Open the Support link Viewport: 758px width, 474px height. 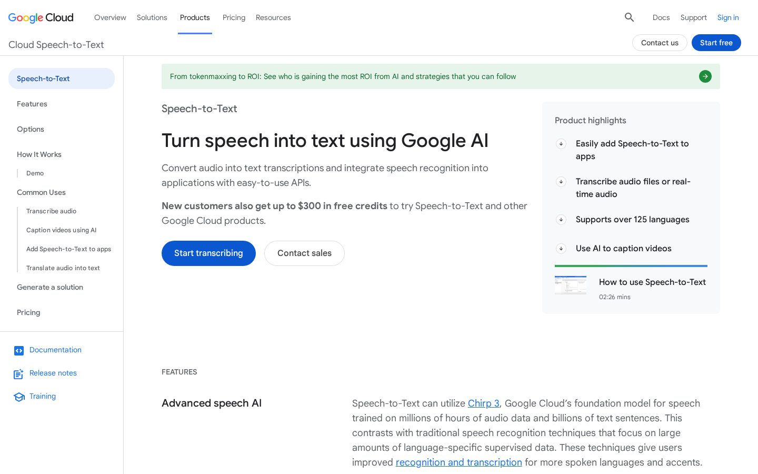click(693, 17)
